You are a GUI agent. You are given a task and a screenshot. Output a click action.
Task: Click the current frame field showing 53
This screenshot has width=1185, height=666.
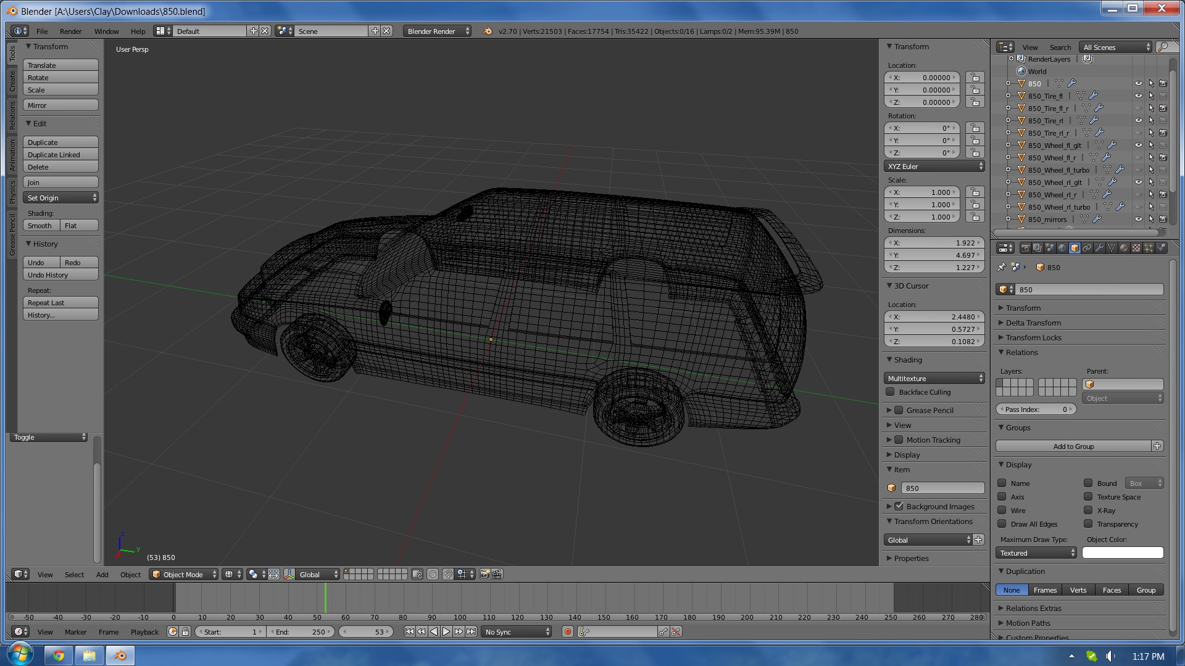click(367, 631)
